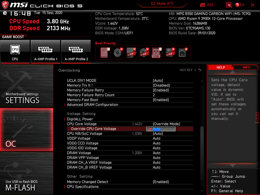
Task: Select the VDDP Voltage row
Action: (x=130, y=138)
